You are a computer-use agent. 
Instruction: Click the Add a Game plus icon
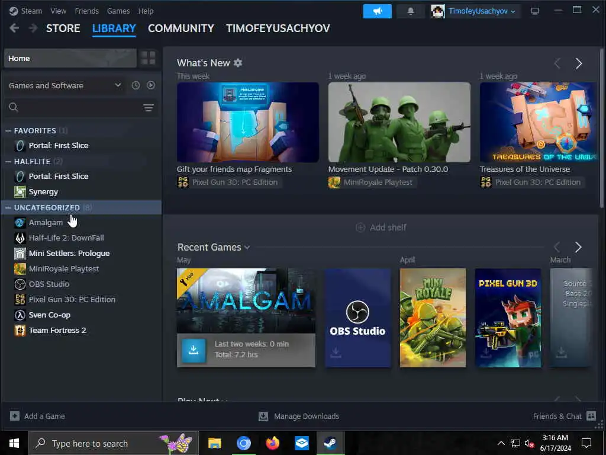pyautogui.click(x=15, y=416)
